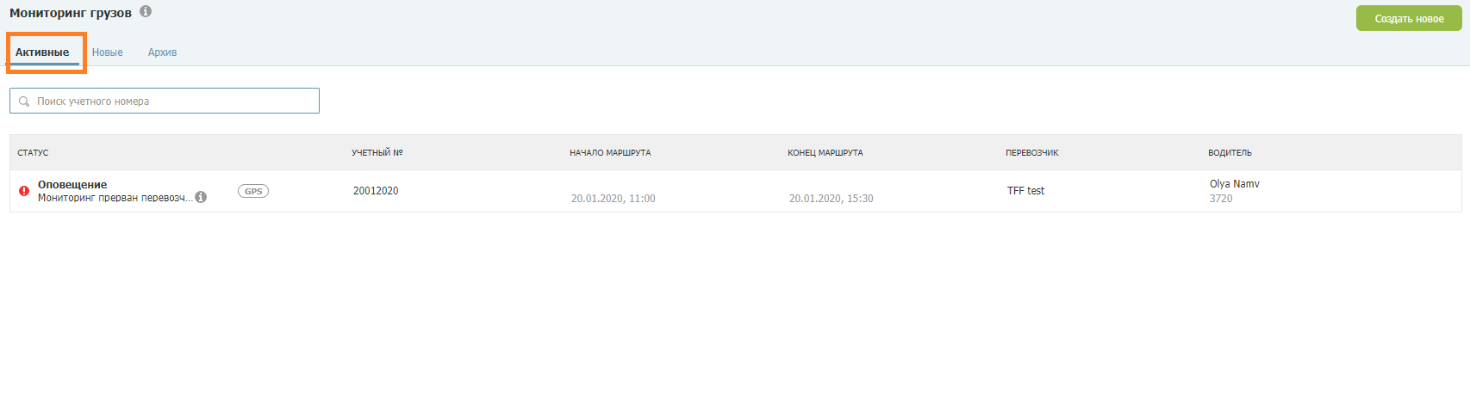Click info icon after Мониторинг прерван text
Screen dimensions: 1470x412
coord(201,197)
